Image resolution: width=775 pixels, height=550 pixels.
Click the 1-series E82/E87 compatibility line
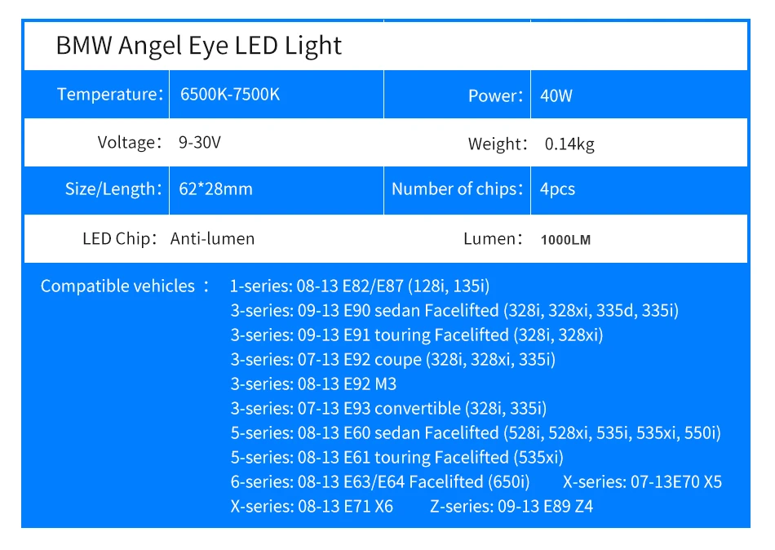tap(360, 286)
